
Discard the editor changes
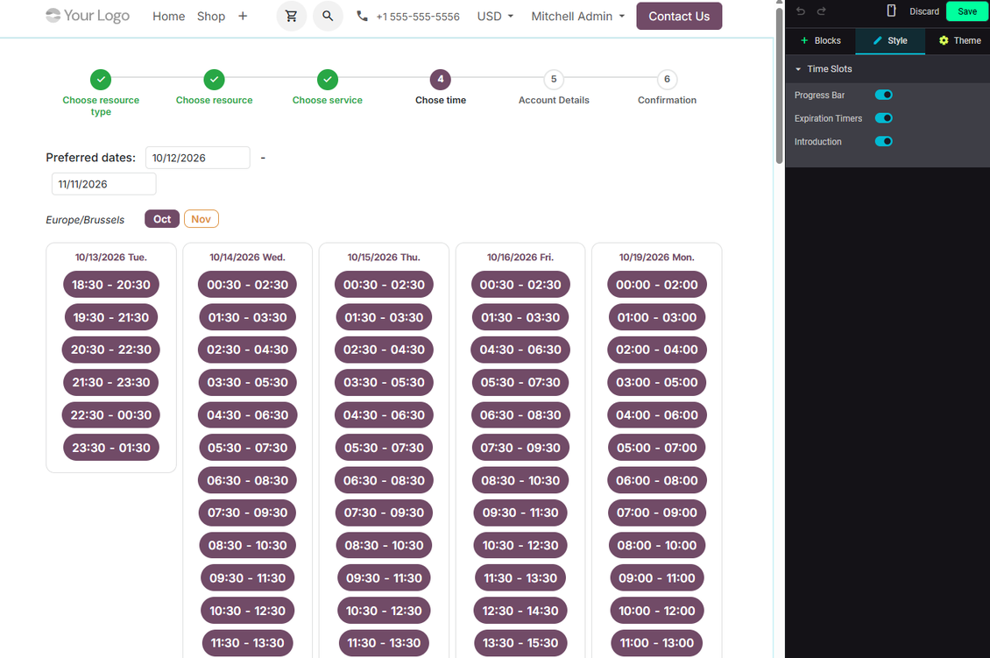924,11
